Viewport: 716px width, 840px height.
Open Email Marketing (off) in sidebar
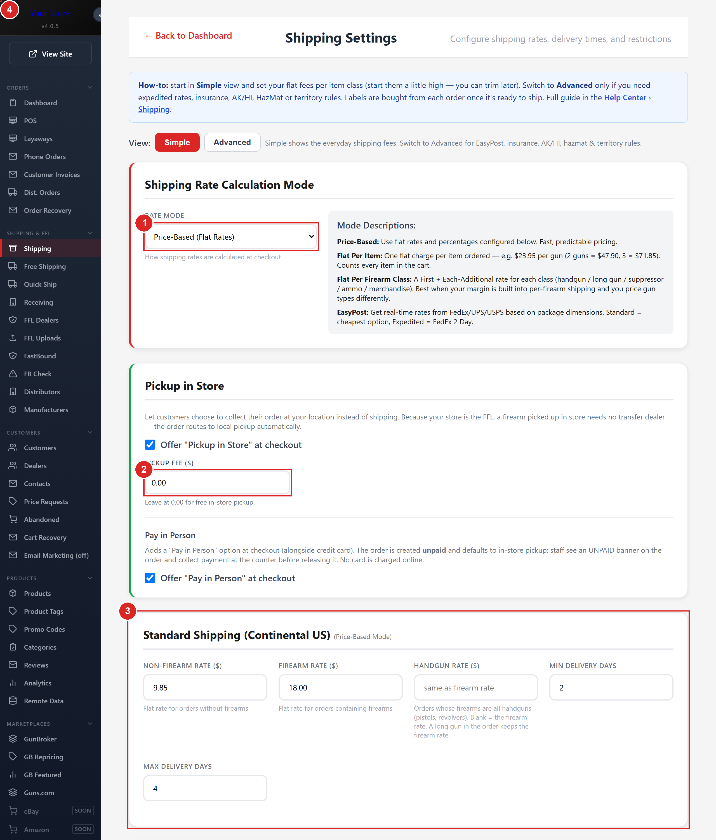(x=50, y=555)
